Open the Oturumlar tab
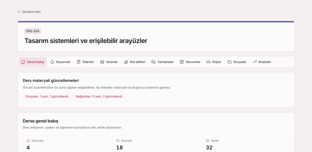The width and height of the screenshot is (312, 152). click(190, 62)
